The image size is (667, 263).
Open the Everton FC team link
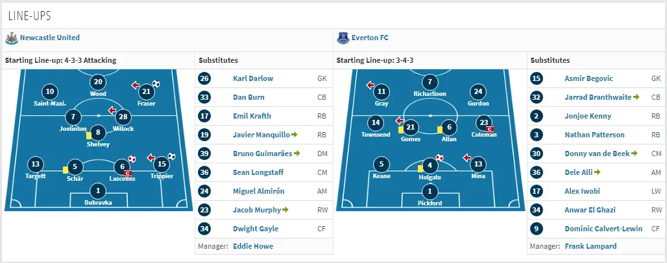click(370, 38)
